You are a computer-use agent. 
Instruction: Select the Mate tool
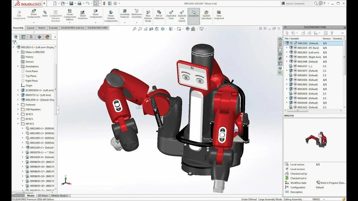(45, 14)
